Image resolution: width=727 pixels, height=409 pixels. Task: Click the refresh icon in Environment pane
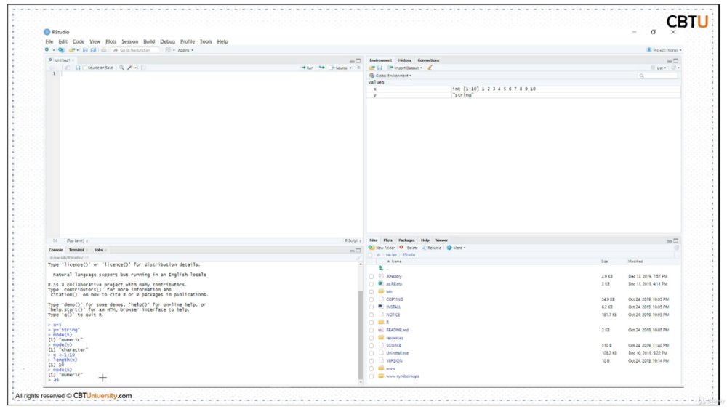(x=674, y=68)
